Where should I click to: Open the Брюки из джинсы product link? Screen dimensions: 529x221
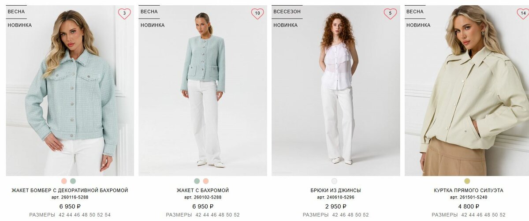(335, 191)
